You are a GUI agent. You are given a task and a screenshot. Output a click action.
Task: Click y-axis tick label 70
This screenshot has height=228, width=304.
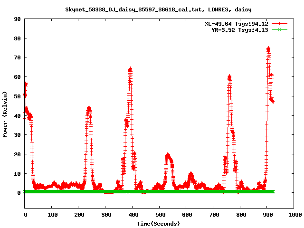(18, 57)
